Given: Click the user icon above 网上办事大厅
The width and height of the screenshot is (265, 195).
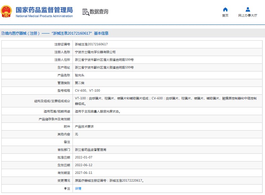Looking at the screenshot, I should (x=248, y=9).
